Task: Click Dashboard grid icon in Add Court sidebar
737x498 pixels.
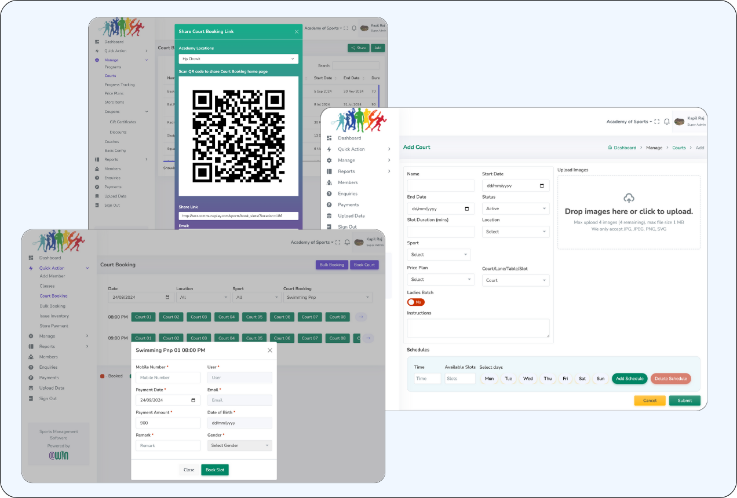Action: pos(329,138)
